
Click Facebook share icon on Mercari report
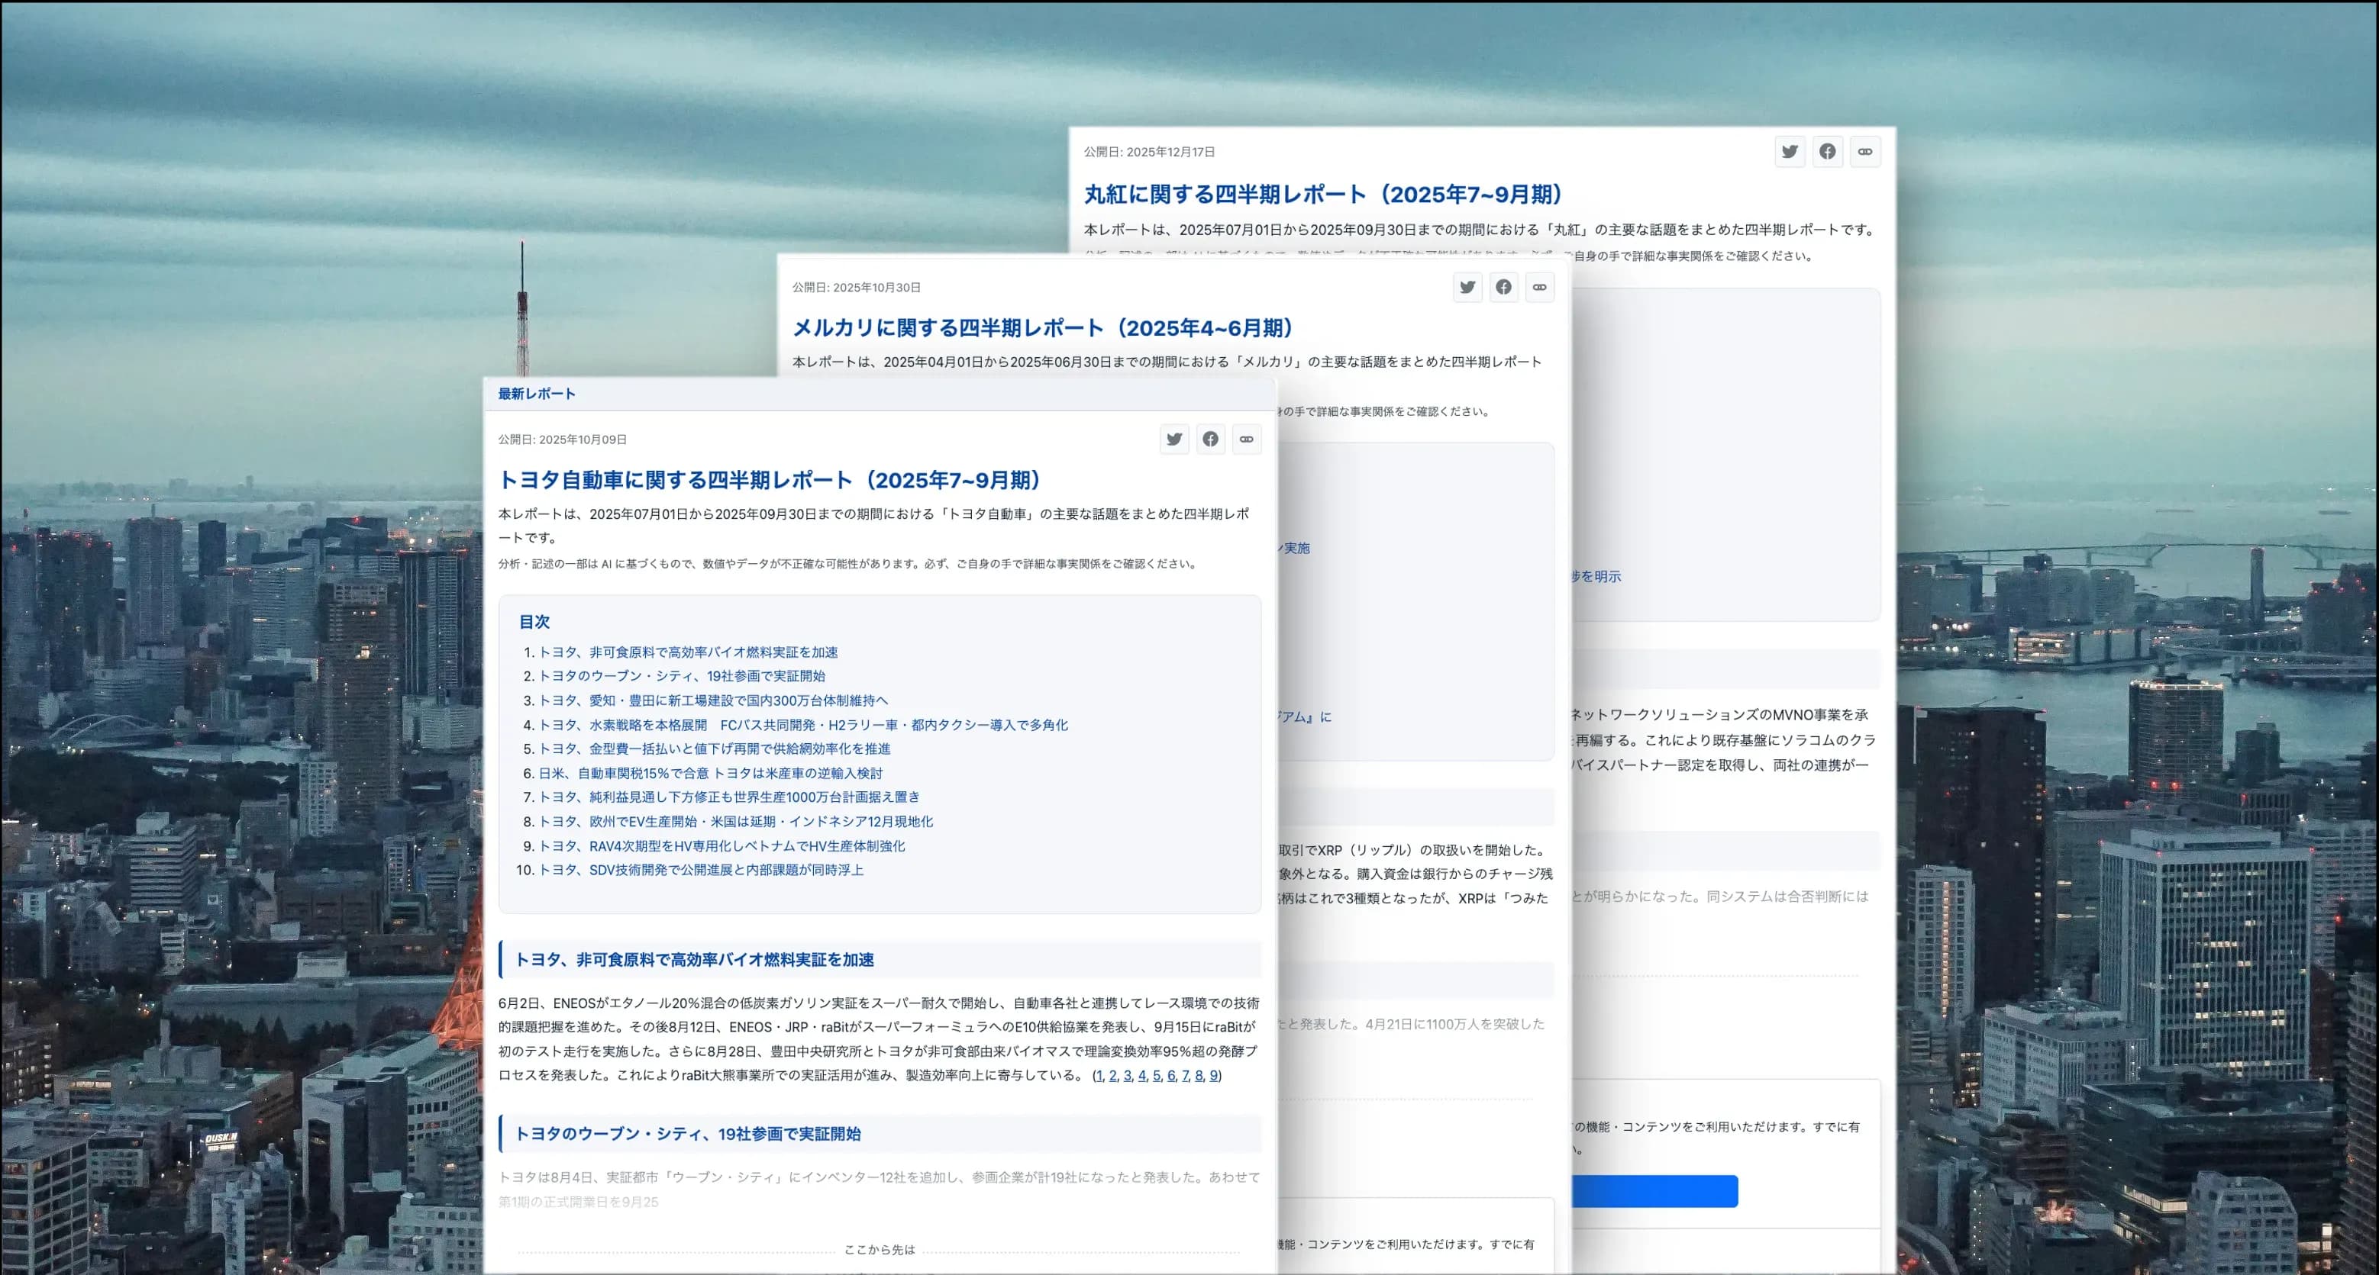[1503, 287]
